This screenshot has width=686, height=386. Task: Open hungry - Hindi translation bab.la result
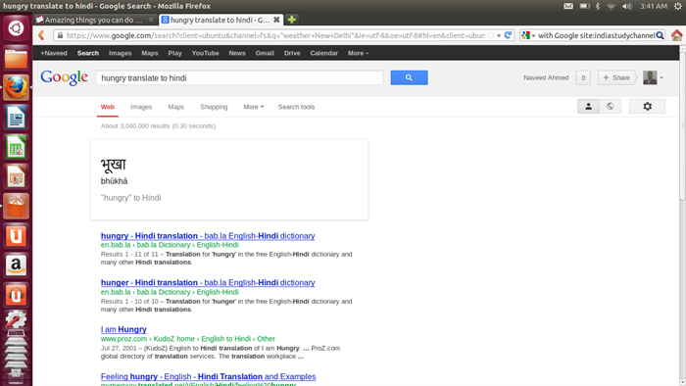coord(208,236)
